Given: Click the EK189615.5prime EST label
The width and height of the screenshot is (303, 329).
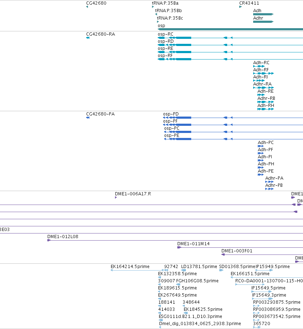Looking at the screenshot, I should tap(177, 288).
